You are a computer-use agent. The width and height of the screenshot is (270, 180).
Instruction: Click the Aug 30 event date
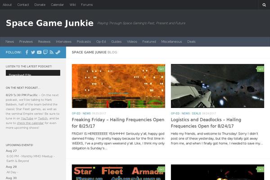point(11,178)
